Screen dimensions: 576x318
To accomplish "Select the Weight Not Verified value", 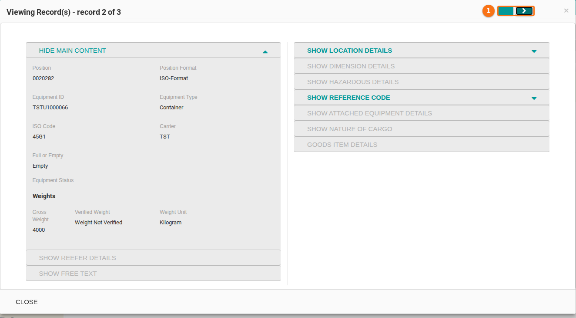I will coord(98,223).
